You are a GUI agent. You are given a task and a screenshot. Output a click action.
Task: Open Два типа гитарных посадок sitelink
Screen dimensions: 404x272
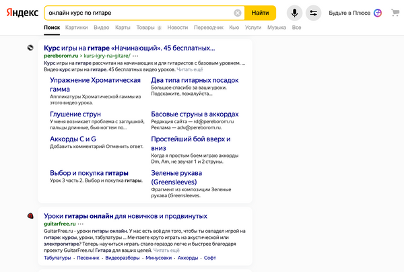[x=195, y=80]
